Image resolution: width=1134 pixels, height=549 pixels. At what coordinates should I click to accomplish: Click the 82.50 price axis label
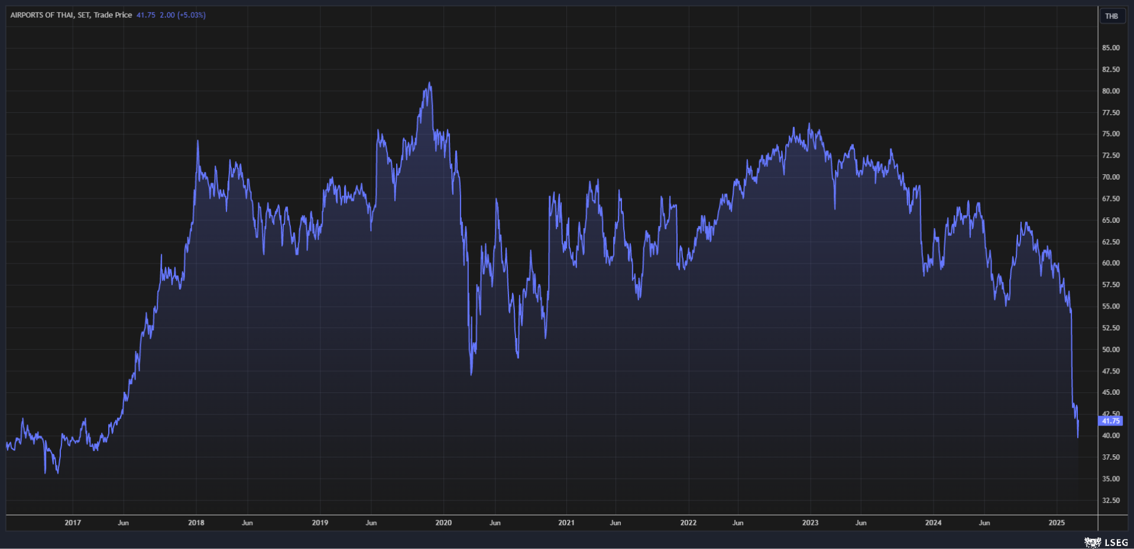coord(1110,69)
